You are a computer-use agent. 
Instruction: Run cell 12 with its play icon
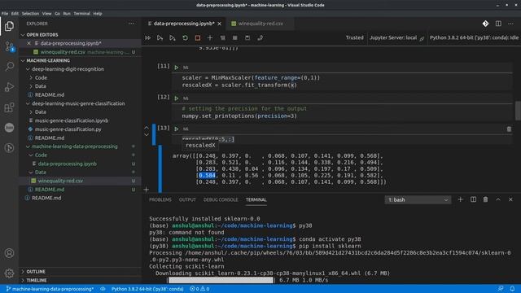pos(177,98)
